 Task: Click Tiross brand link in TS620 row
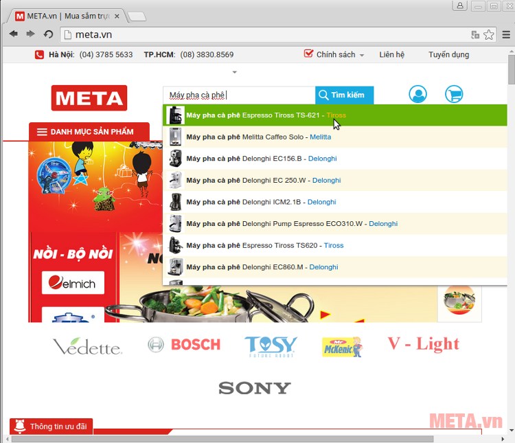(x=334, y=245)
